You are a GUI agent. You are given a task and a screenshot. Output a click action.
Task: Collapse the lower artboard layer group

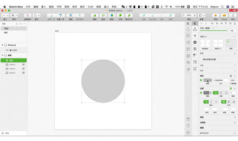(2, 55)
